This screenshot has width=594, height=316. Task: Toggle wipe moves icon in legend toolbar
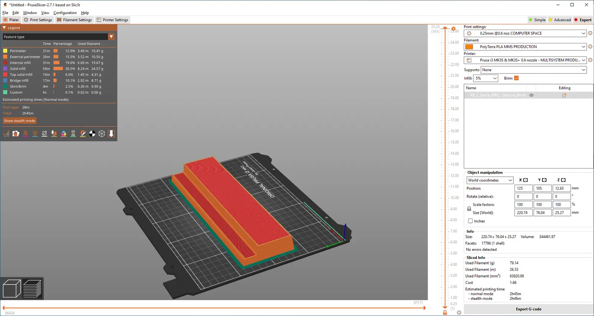coord(16,134)
